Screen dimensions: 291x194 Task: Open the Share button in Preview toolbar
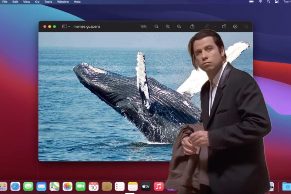pyautogui.click(x=192, y=27)
